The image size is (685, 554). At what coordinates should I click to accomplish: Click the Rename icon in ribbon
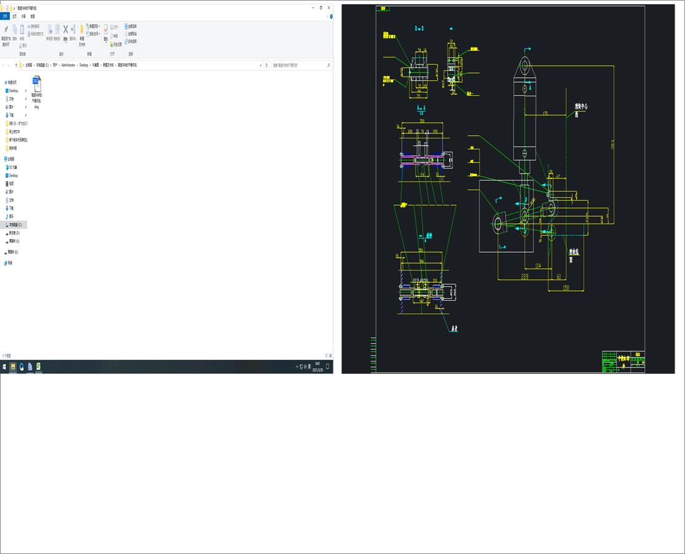click(x=73, y=29)
